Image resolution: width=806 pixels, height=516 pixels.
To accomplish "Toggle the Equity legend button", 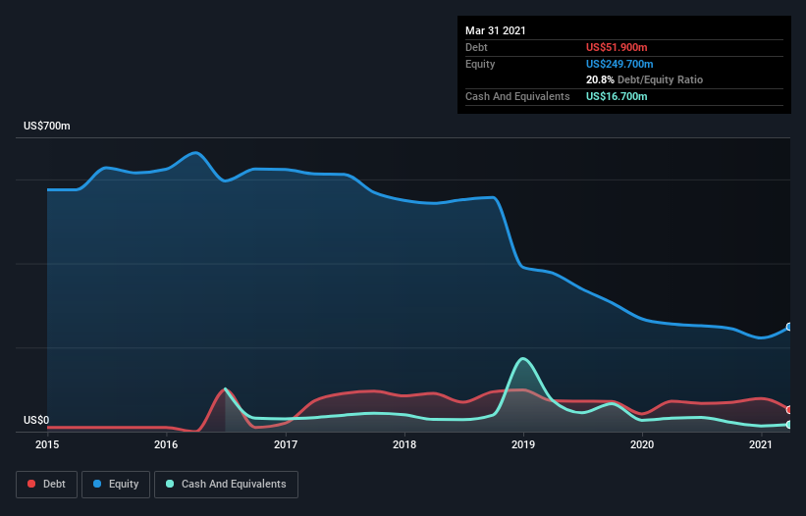I will point(116,485).
